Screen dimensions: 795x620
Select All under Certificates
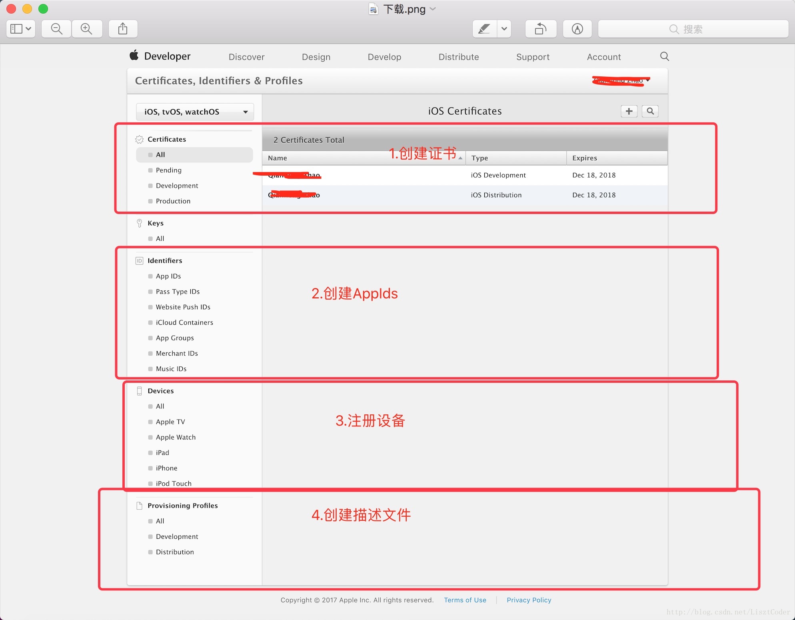[194, 155]
